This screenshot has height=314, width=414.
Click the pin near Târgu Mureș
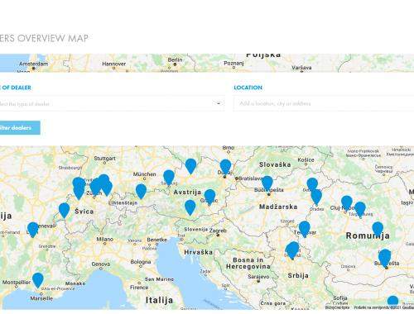click(x=360, y=209)
